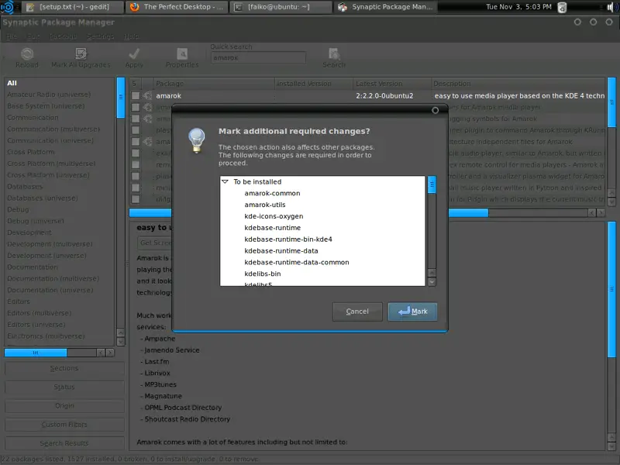Click the package table horizontal scrollbar right arrow
Viewport: 620px width, 465px height.
pyautogui.click(x=601, y=212)
